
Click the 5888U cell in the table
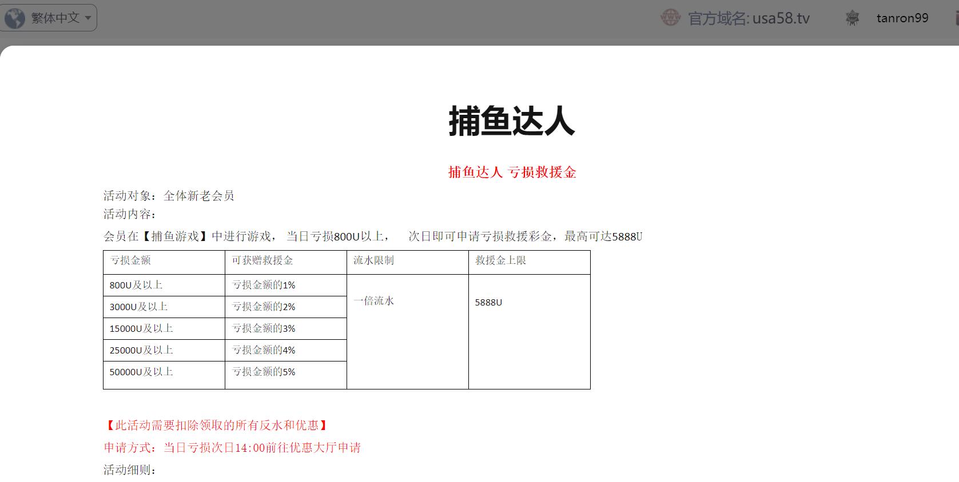[x=530, y=332]
